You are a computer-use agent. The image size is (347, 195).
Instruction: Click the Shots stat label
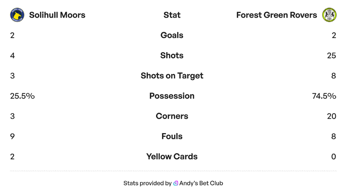(x=172, y=56)
